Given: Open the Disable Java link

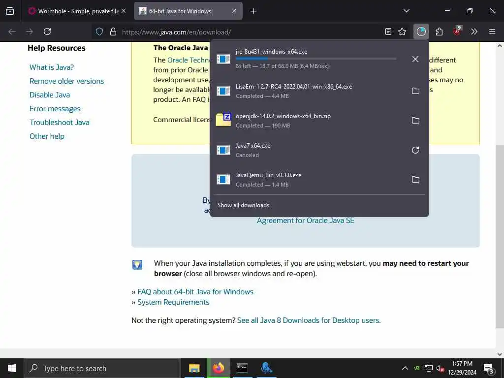Looking at the screenshot, I should [50, 95].
